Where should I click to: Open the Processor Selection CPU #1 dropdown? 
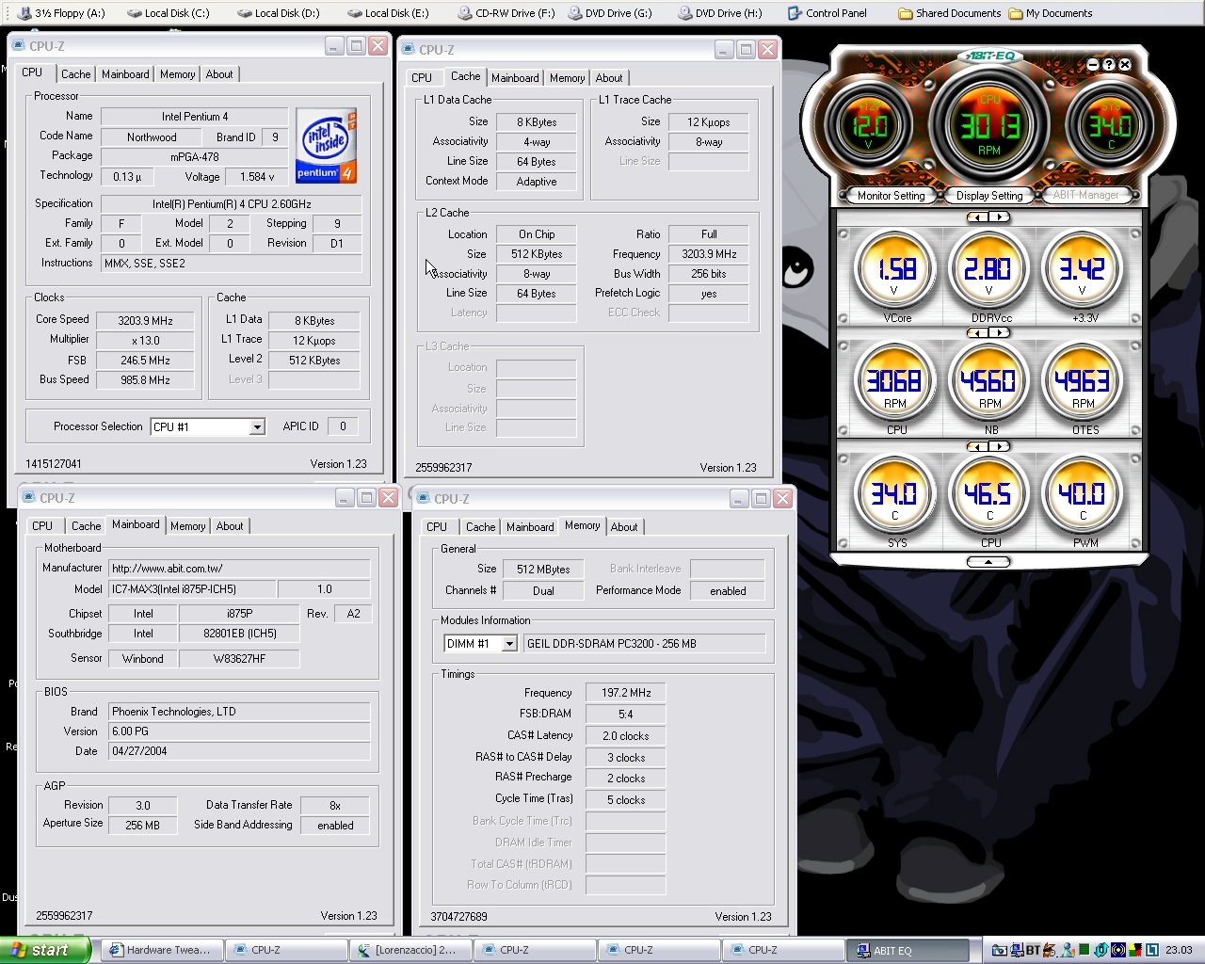tap(257, 427)
